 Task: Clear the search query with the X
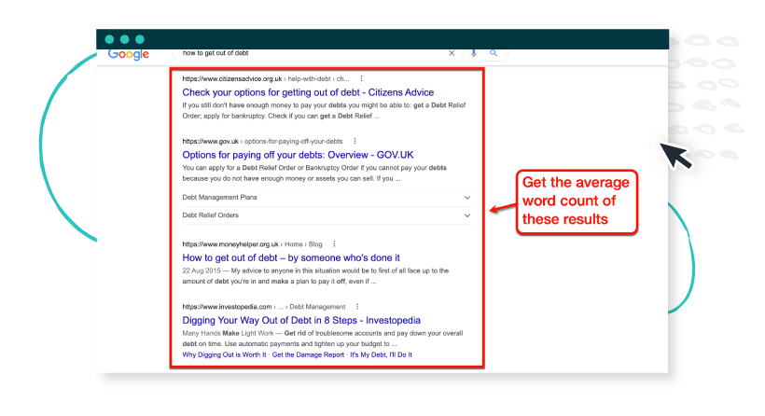click(x=452, y=53)
